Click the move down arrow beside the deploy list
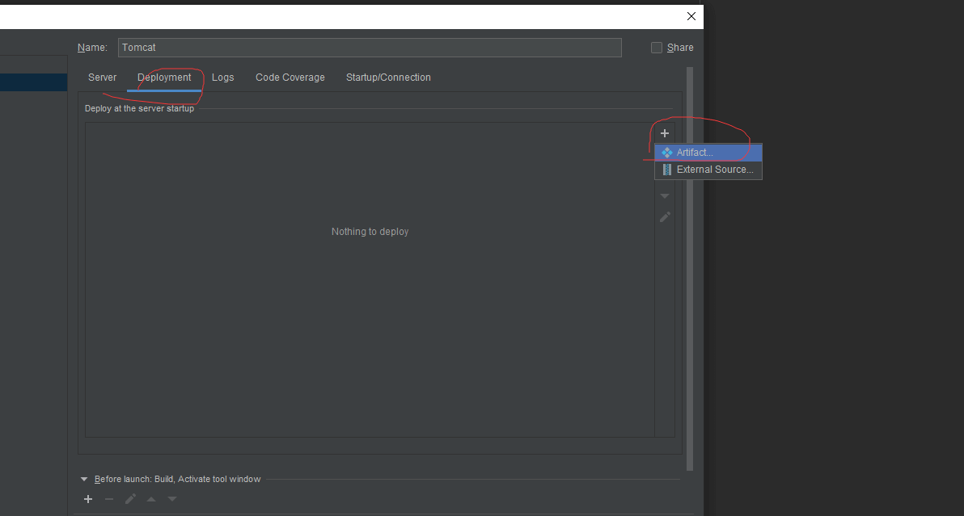 (x=665, y=196)
